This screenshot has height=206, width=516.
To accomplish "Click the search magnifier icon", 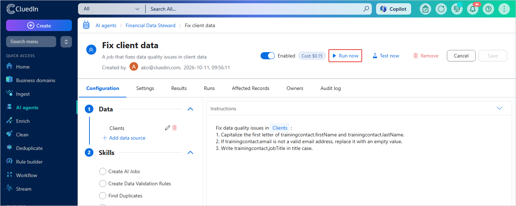I will tap(366, 9).
